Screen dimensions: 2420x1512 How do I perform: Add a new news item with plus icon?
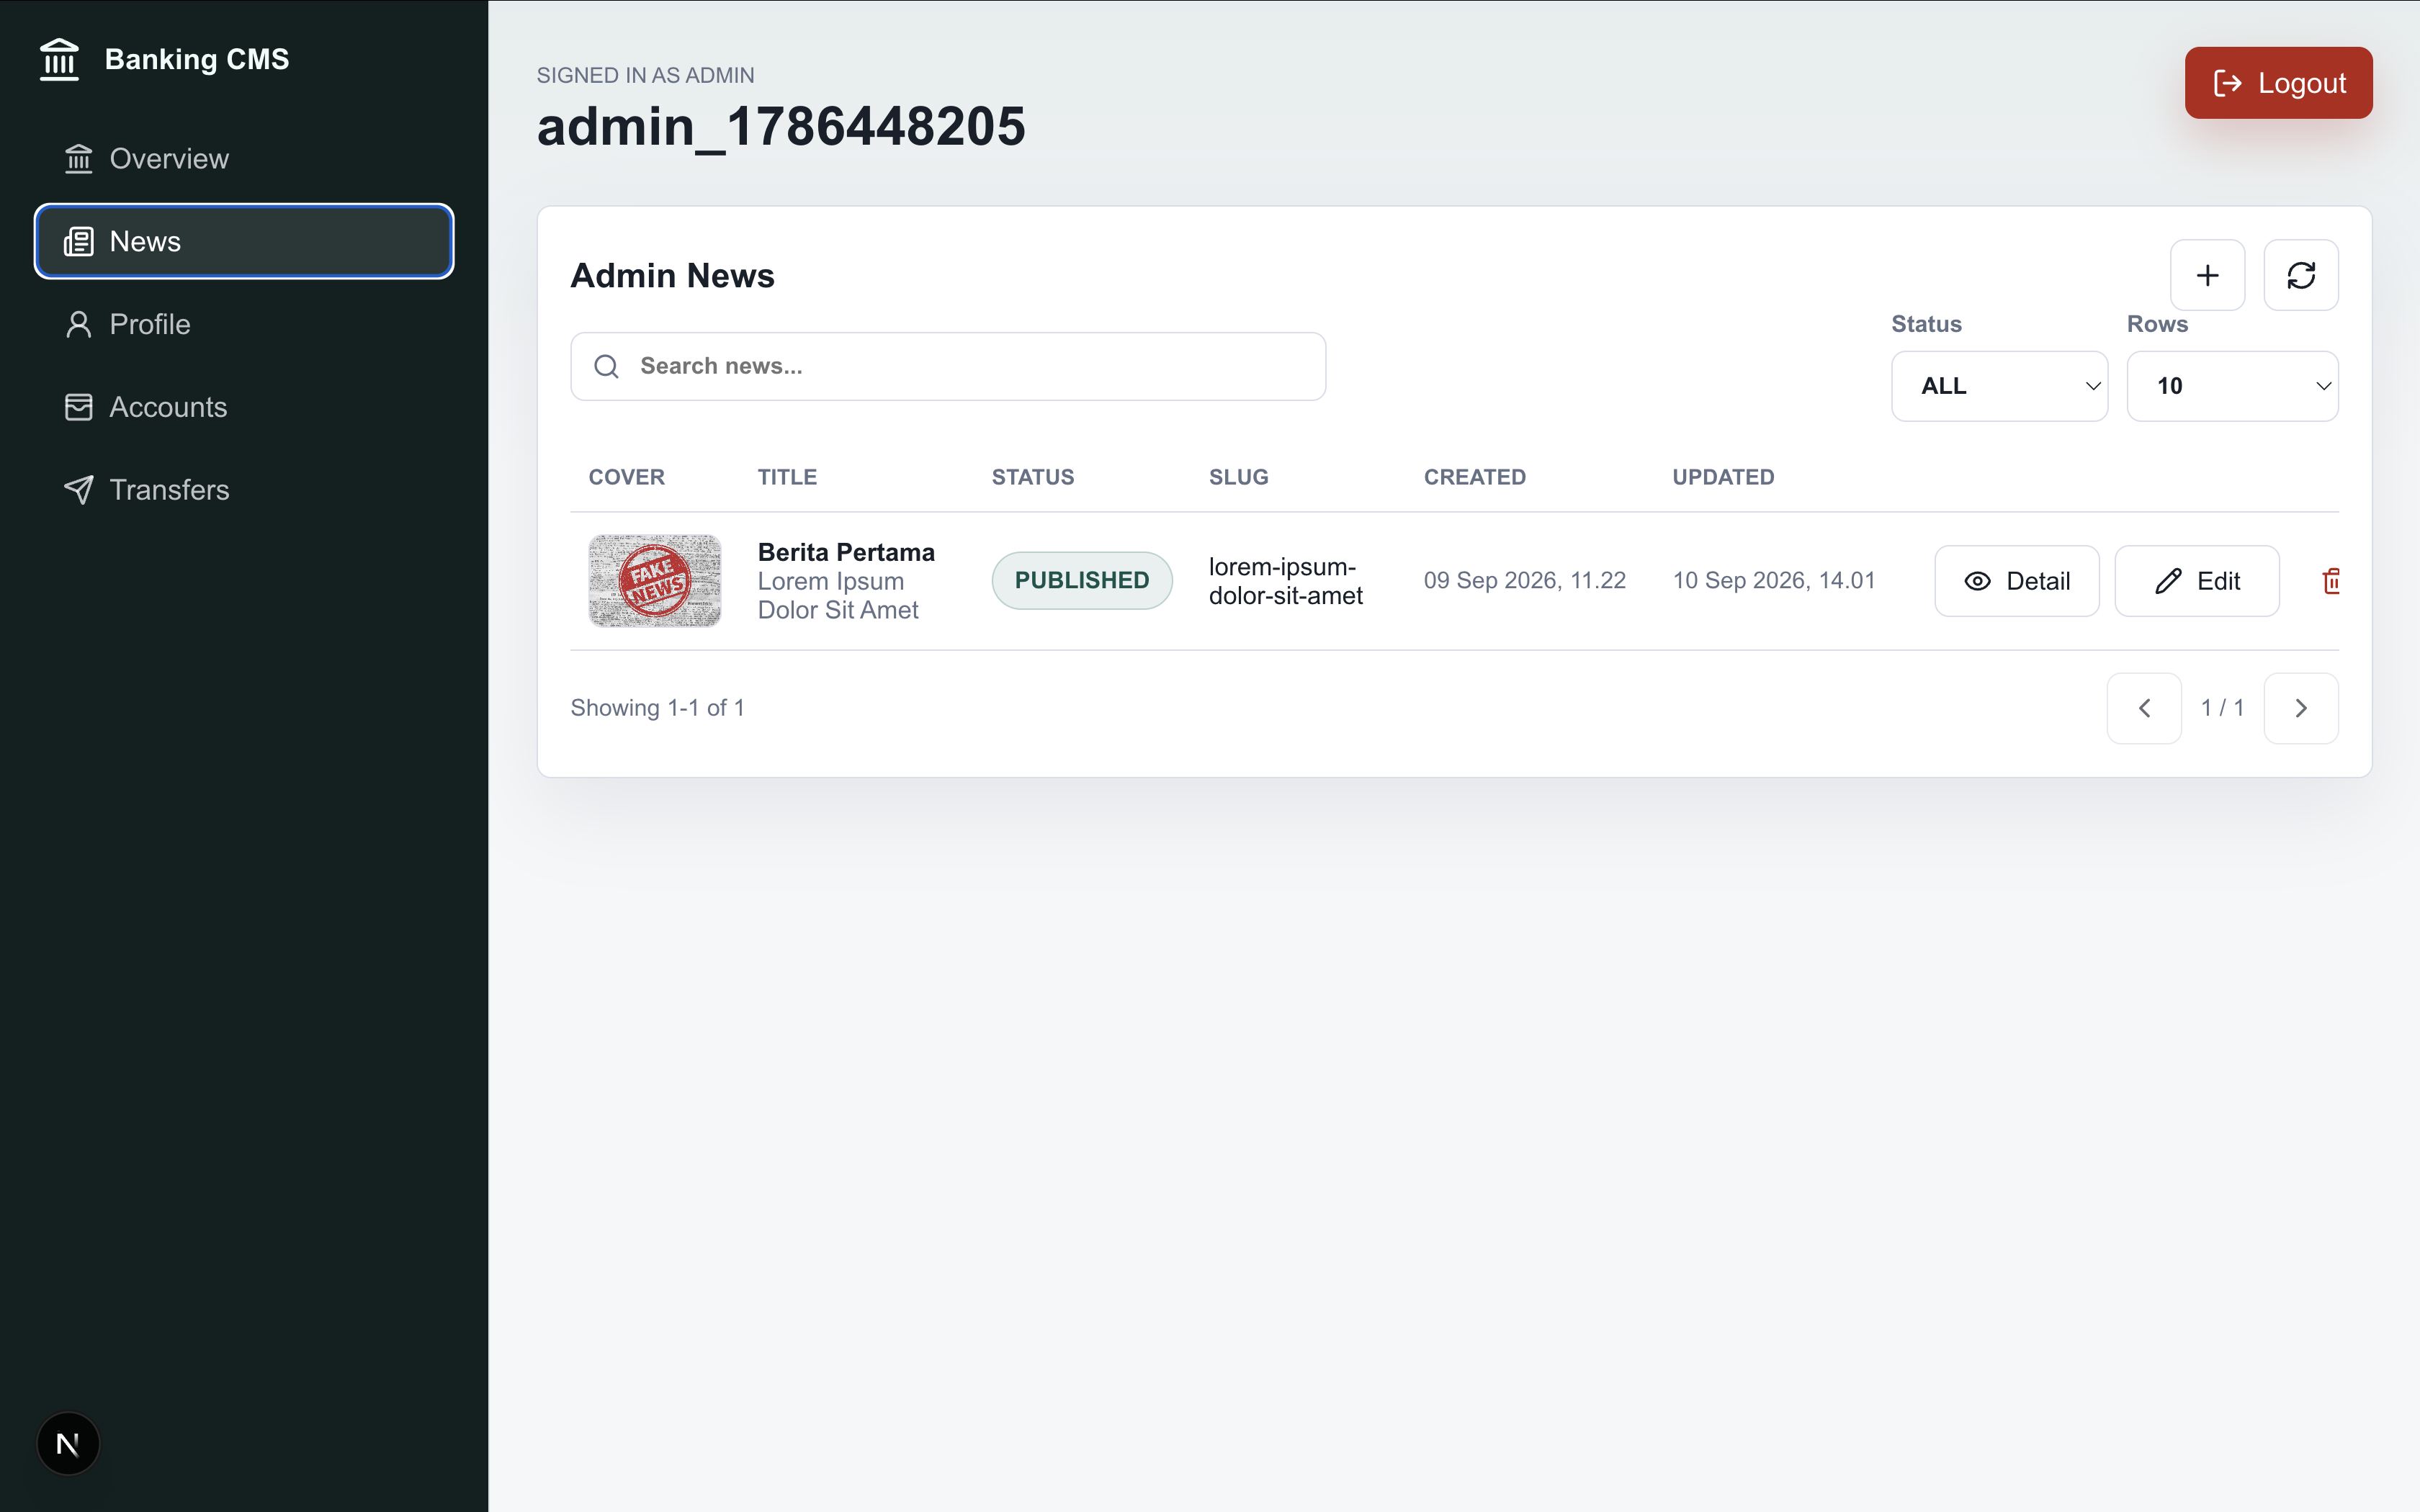[2207, 275]
